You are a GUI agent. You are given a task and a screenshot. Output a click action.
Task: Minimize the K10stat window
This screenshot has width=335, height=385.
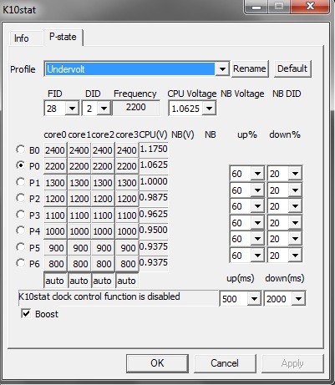coord(256,7)
